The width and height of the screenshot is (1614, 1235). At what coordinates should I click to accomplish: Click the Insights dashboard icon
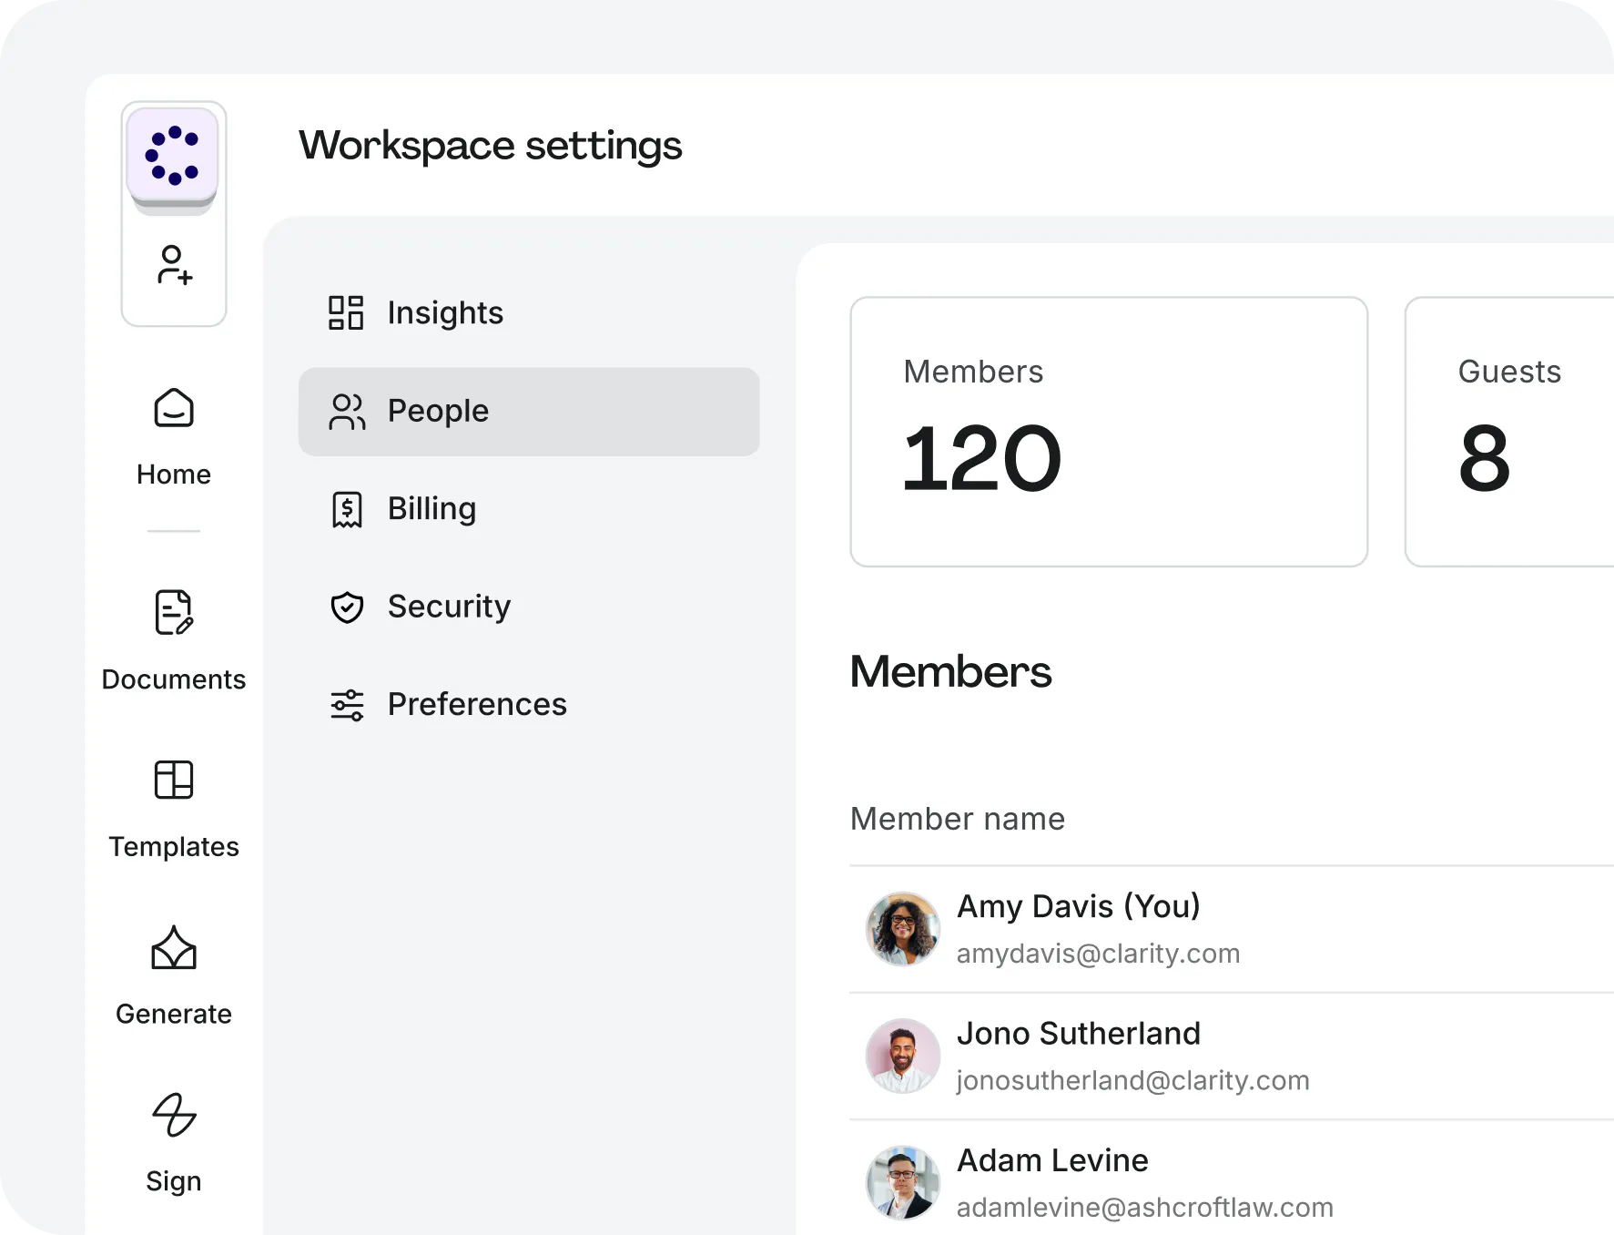click(346, 312)
